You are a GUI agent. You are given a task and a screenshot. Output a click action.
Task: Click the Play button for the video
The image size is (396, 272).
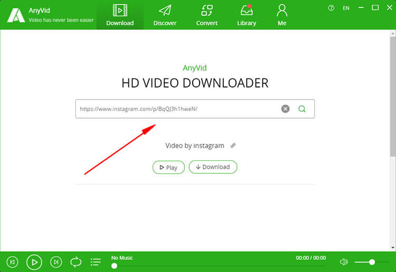pos(168,168)
